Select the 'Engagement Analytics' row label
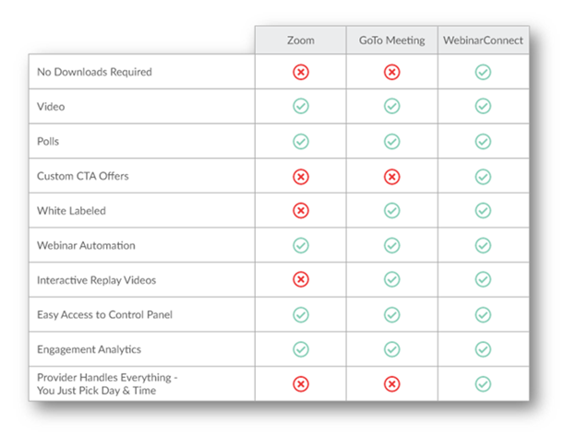This screenshot has width=576, height=446. pos(89,349)
